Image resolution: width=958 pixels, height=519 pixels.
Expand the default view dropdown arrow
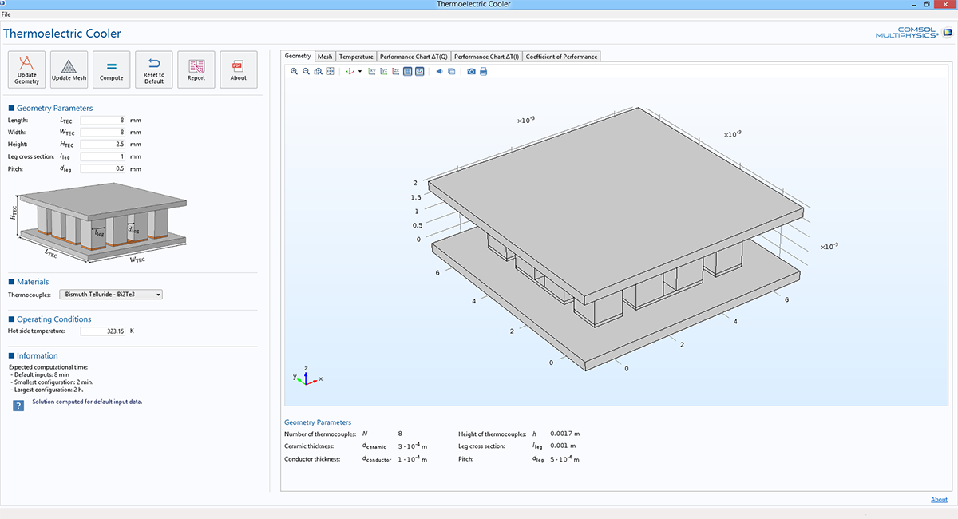tap(360, 72)
